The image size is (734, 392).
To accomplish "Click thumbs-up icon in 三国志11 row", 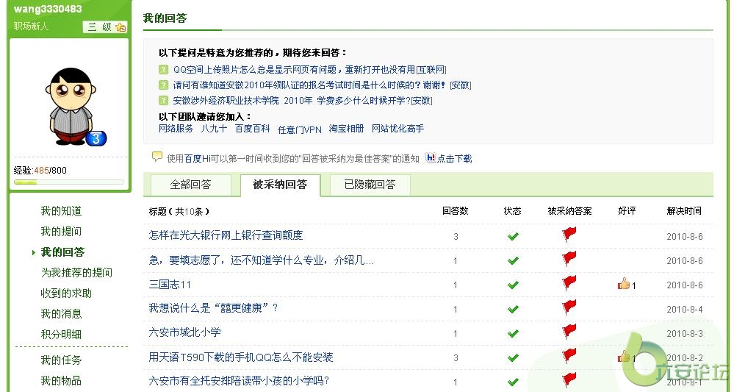I will (624, 283).
